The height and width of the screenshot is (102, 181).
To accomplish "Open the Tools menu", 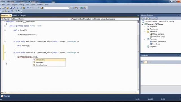I will tap(33, 5).
